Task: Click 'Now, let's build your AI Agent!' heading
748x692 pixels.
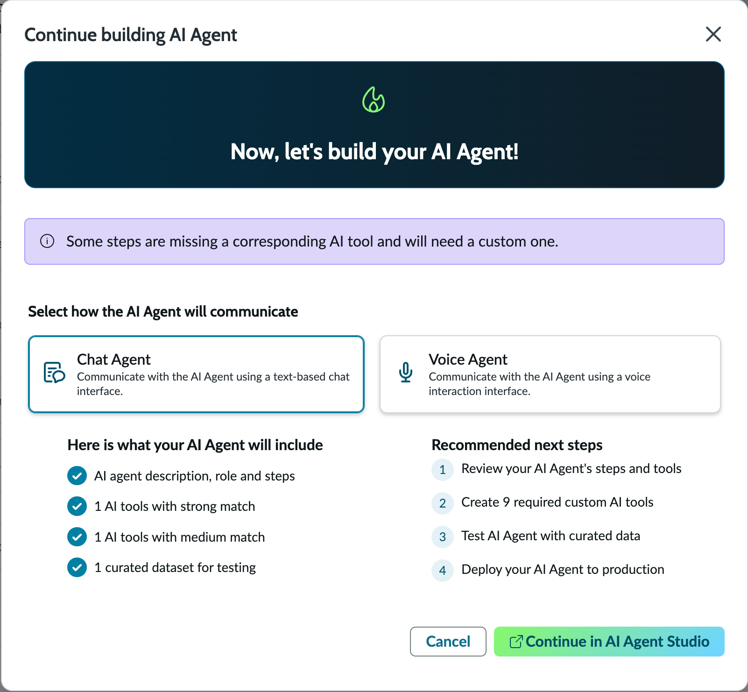Action: tap(374, 152)
